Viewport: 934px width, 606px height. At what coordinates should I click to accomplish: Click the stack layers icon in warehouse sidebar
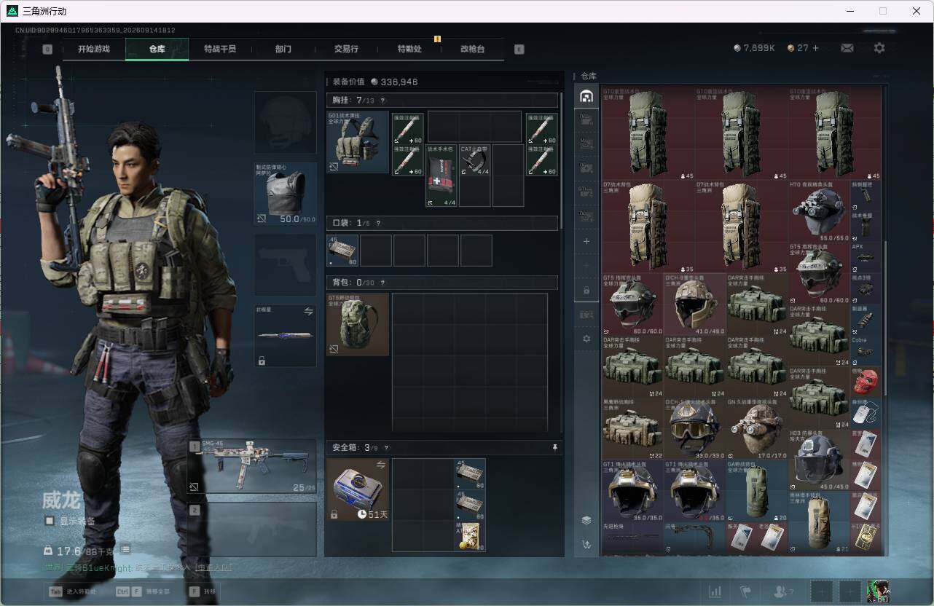coord(586,520)
